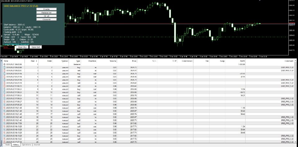Click the buy deal icon in deal 10 row

5,92
